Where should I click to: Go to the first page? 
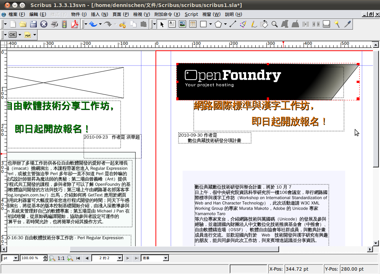coord(78,258)
